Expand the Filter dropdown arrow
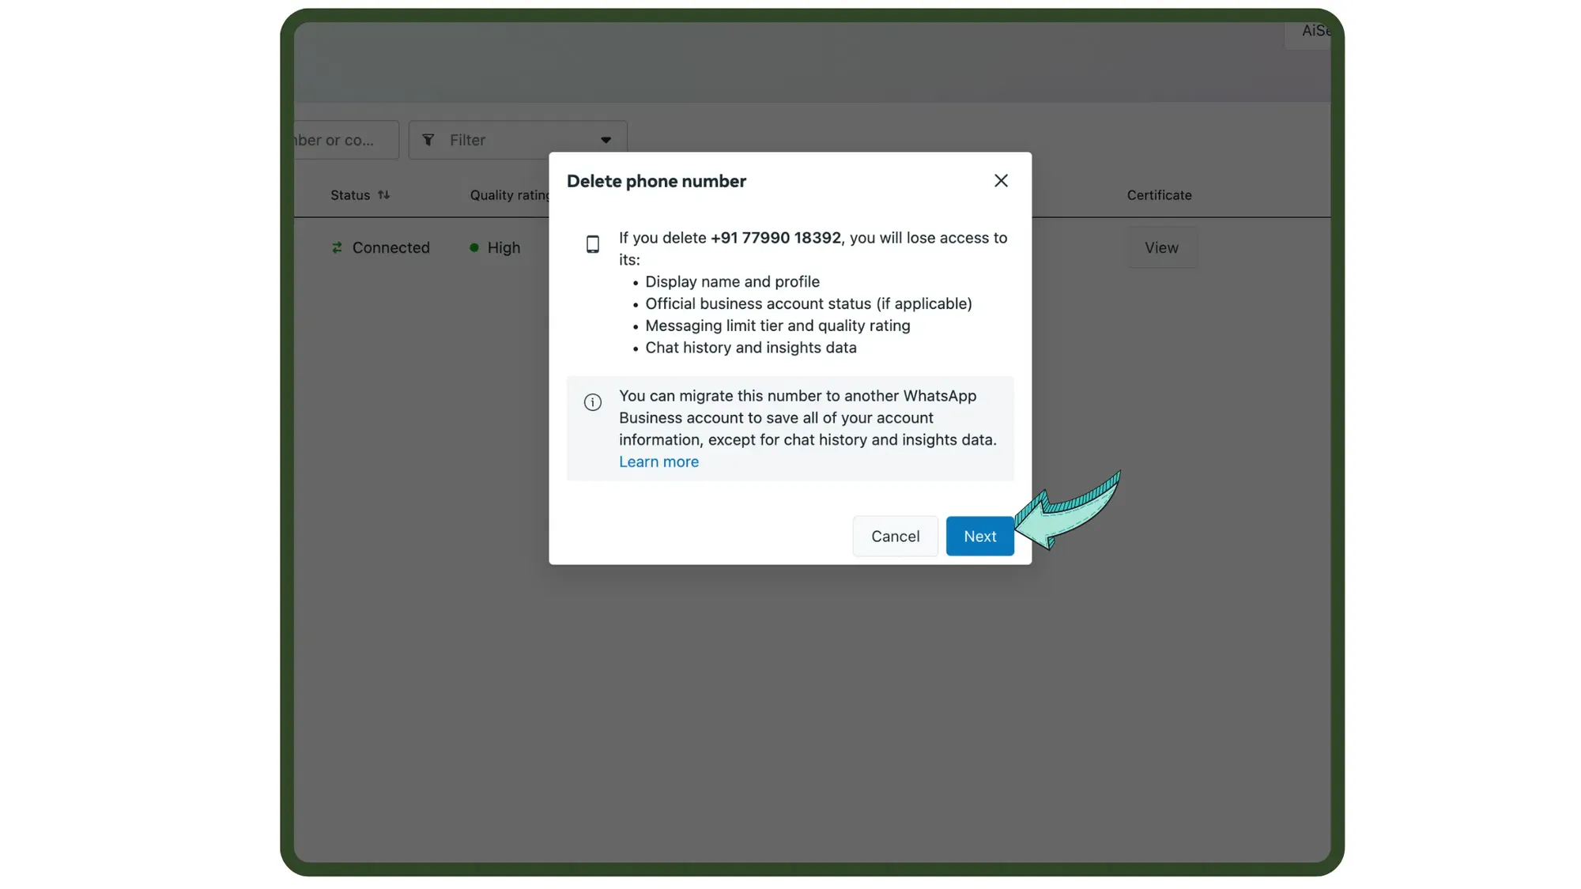Image resolution: width=1581 pixels, height=889 pixels. (606, 140)
